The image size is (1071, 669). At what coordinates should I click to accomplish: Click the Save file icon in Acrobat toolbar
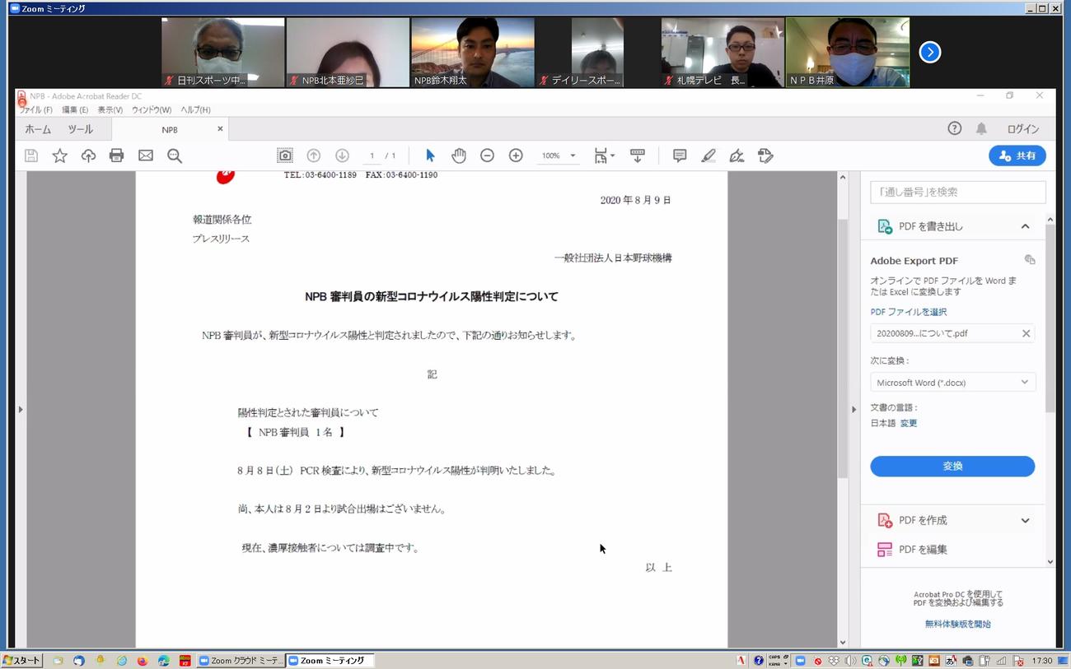coord(31,156)
